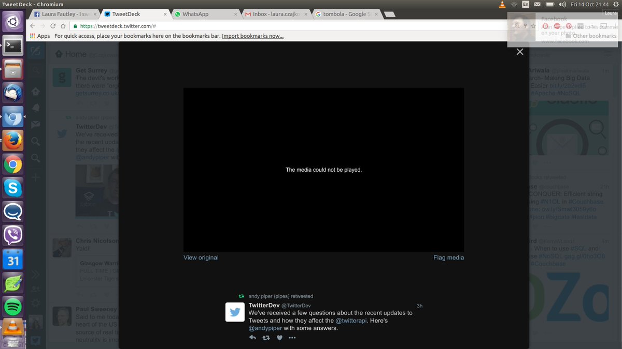The height and width of the screenshot is (349, 622).
Task: Click the 3h timestamp on the tweet
Action: click(x=419, y=306)
